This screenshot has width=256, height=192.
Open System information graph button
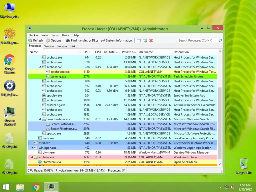click(x=116, y=40)
